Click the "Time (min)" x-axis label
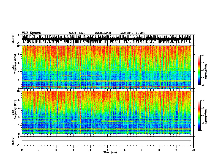218x168 pixels. click(110, 152)
